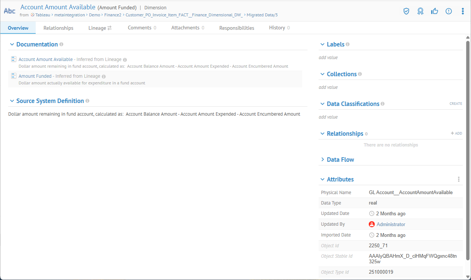Click the info icon next to Labels
471x280 pixels.
point(348,44)
